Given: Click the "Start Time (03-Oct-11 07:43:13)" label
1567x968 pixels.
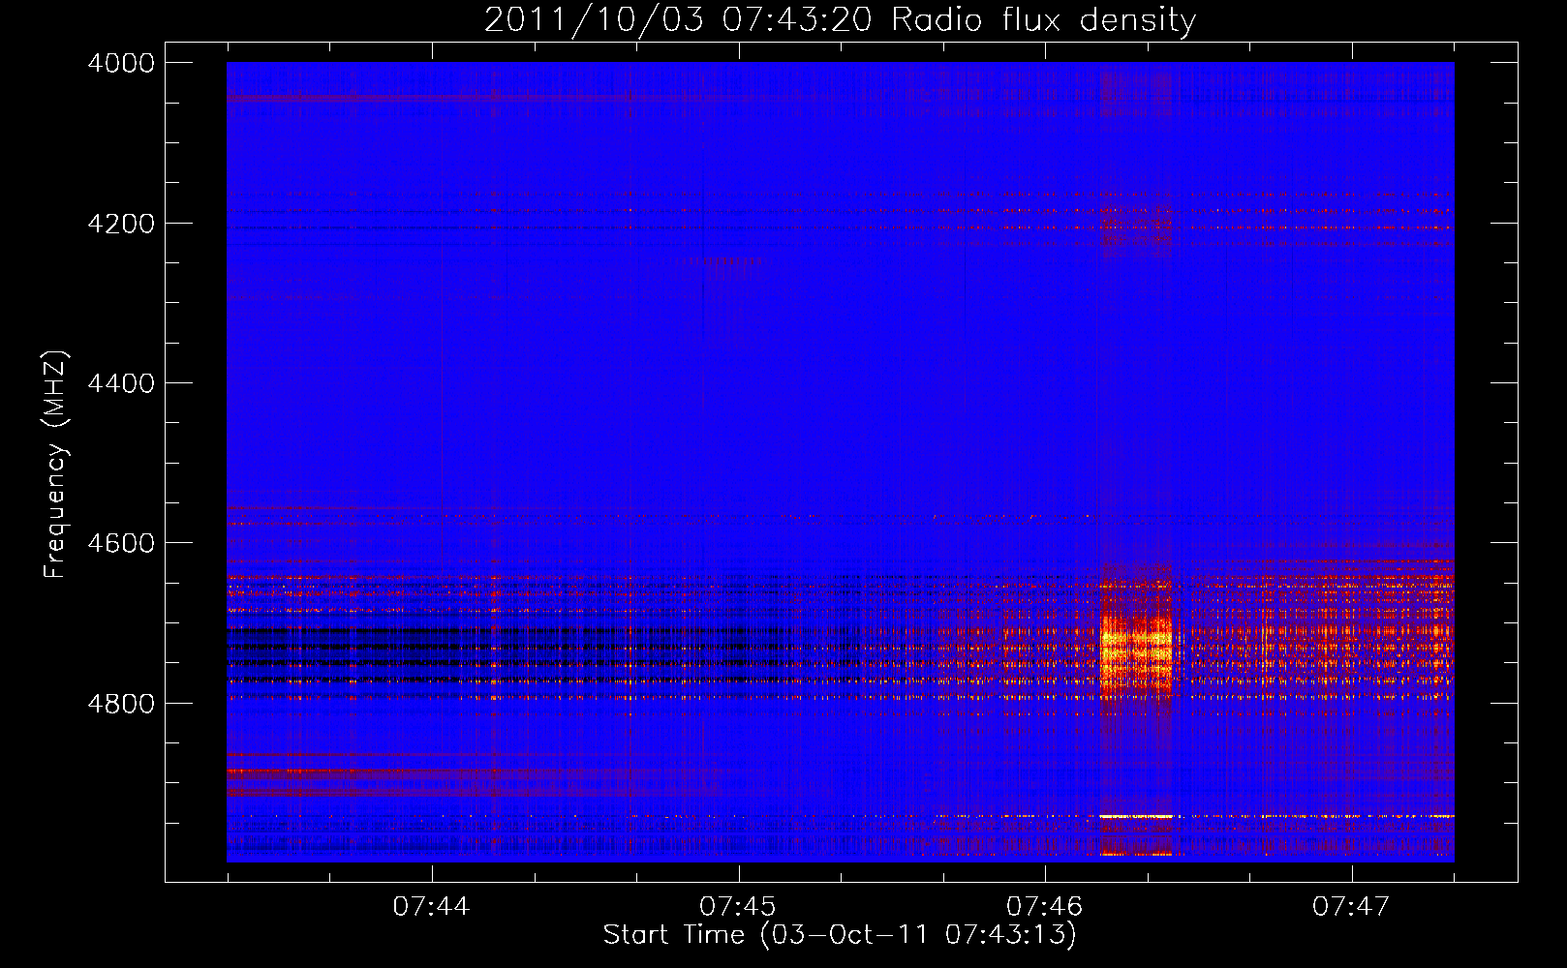Looking at the screenshot, I should [x=840, y=935].
